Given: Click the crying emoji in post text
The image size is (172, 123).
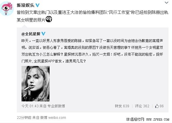Looking at the screenshot, I should coord(49,19).
